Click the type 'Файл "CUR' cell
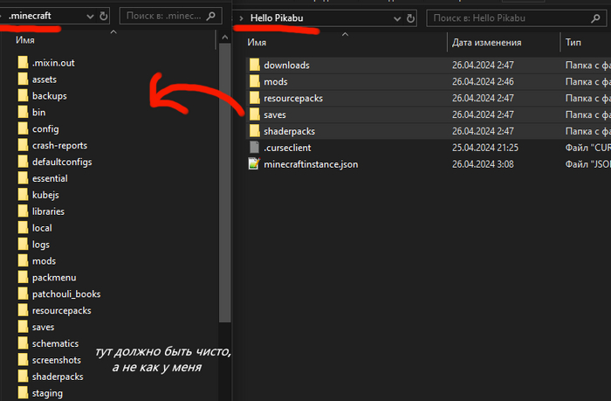Image resolution: width=611 pixels, height=401 pixels. tap(588, 148)
